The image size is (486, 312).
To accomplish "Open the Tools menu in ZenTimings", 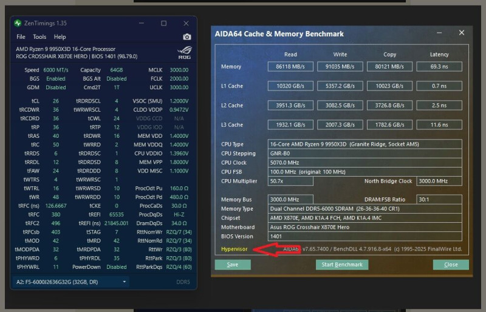I will (x=39, y=37).
